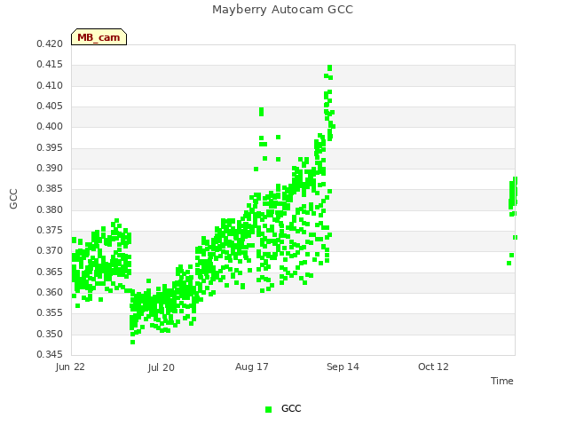
Task: Click the vertical GCC axis title
Action: [13, 199]
